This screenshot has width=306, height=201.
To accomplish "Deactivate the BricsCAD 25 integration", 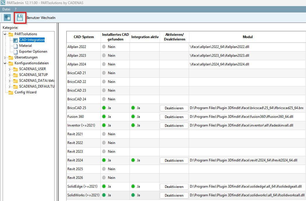I will (174, 108).
